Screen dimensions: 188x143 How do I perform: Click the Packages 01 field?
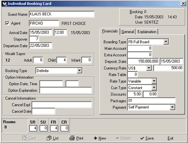coord(152,101)
